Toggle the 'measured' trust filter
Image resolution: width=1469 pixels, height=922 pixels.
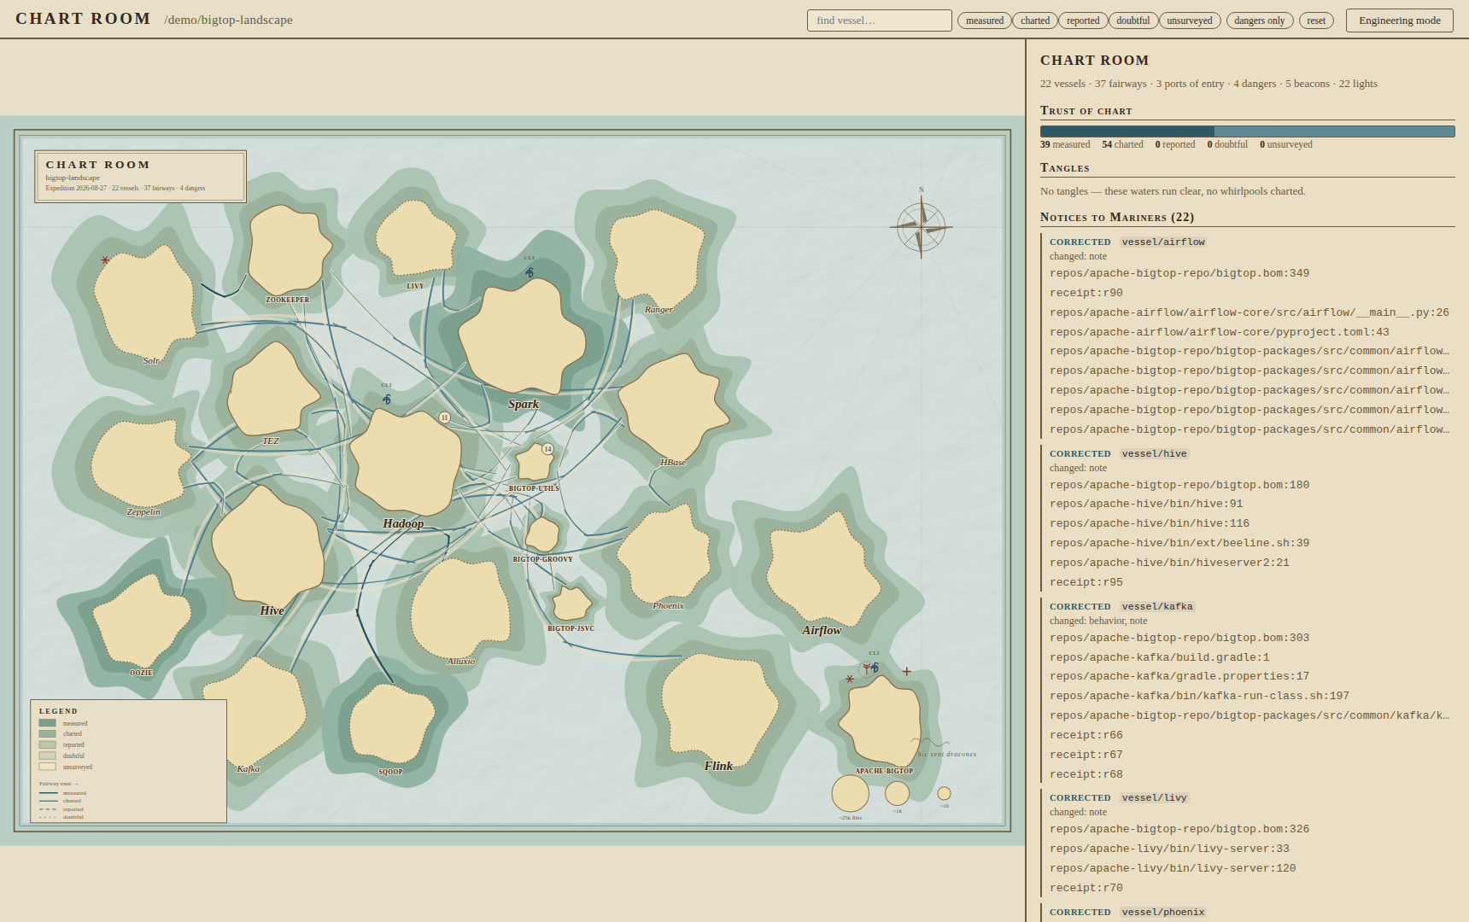coord(985,20)
